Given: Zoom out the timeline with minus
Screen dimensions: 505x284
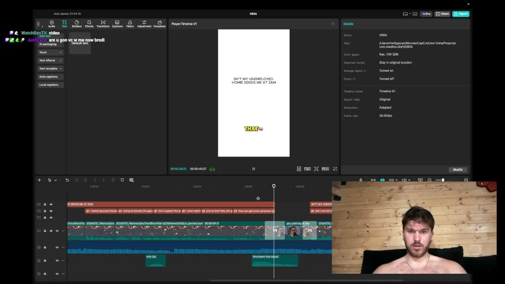Looking at the screenshot, I should click(x=430, y=180).
